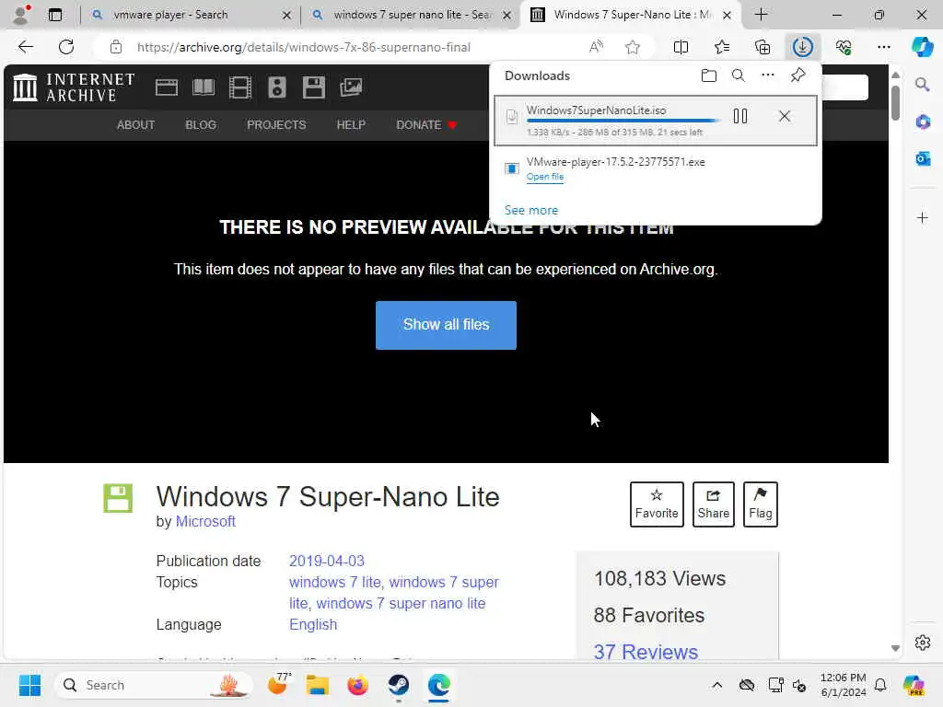
Task: Open Microsoft author link
Action: pyautogui.click(x=205, y=522)
